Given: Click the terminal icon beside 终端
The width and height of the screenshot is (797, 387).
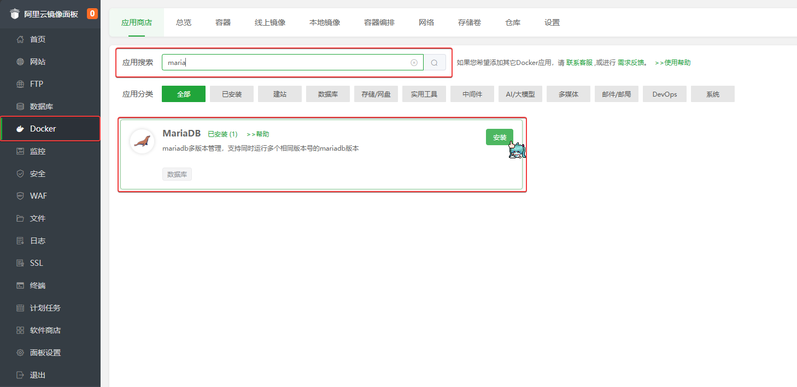Looking at the screenshot, I should pos(20,285).
